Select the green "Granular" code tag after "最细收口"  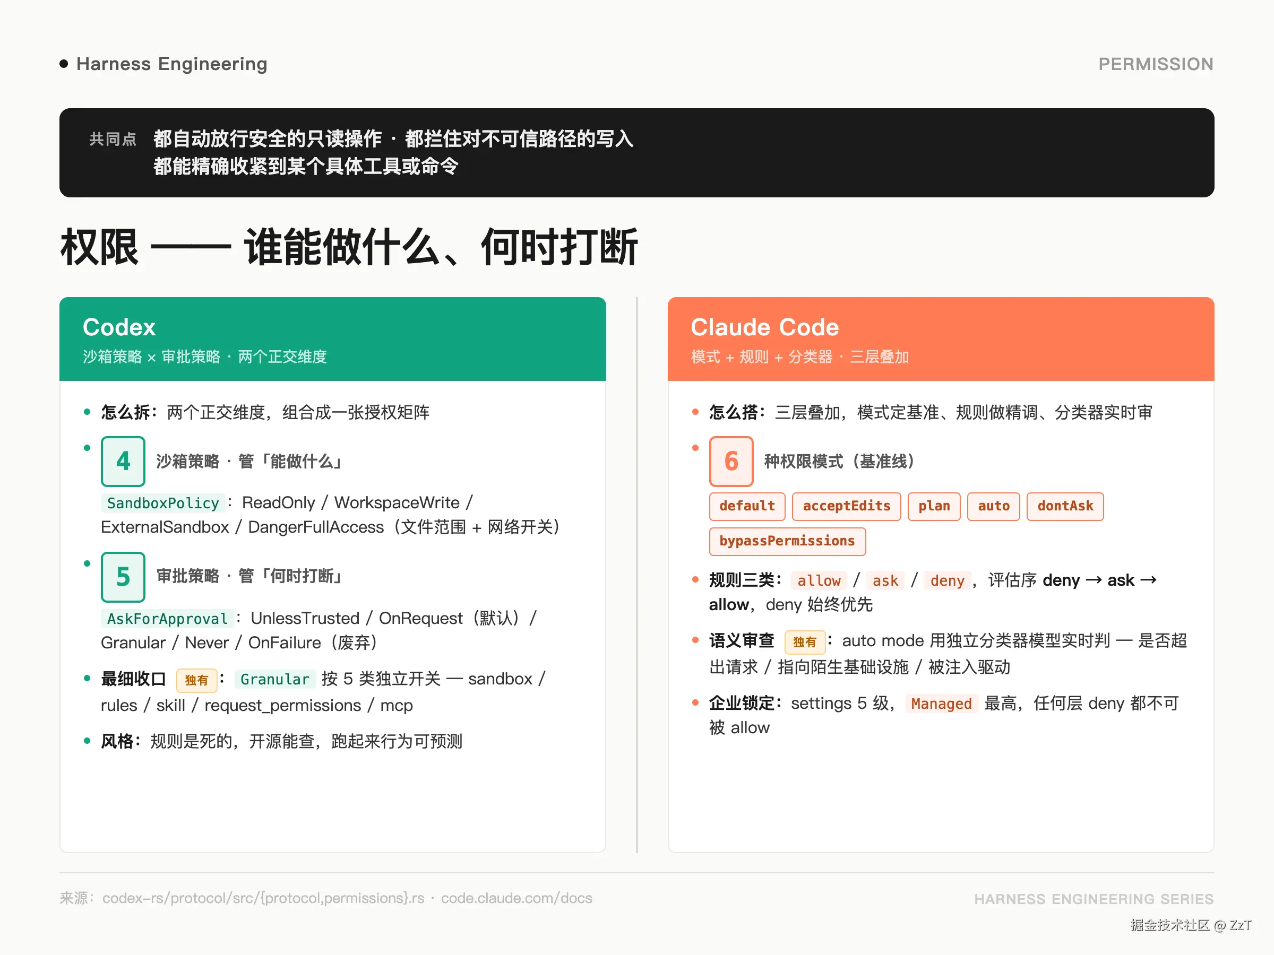(275, 680)
